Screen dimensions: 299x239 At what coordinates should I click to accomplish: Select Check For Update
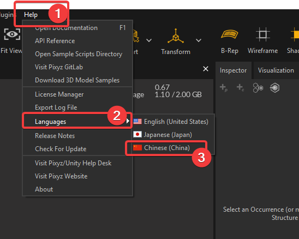77,149
